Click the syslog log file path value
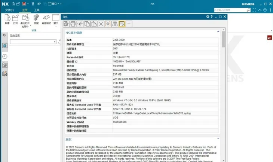 [x=152, y=113]
